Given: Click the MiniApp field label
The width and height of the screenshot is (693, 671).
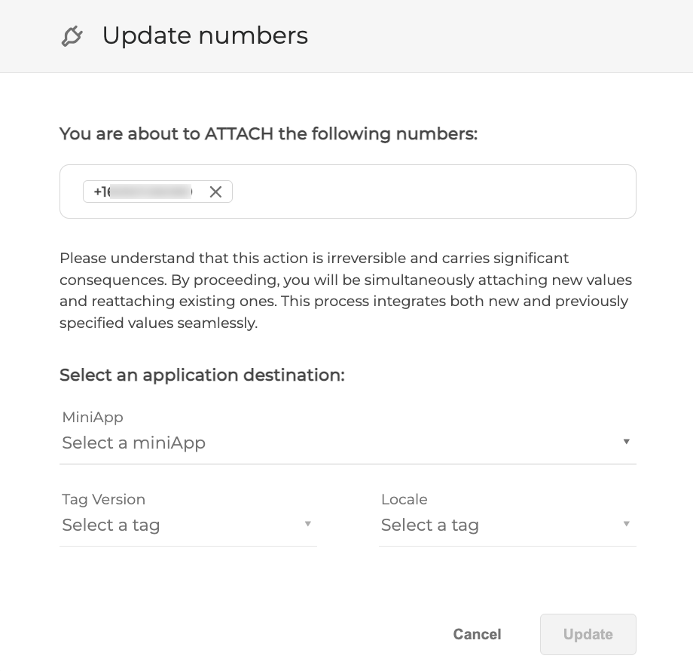Looking at the screenshot, I should point(93,417).
